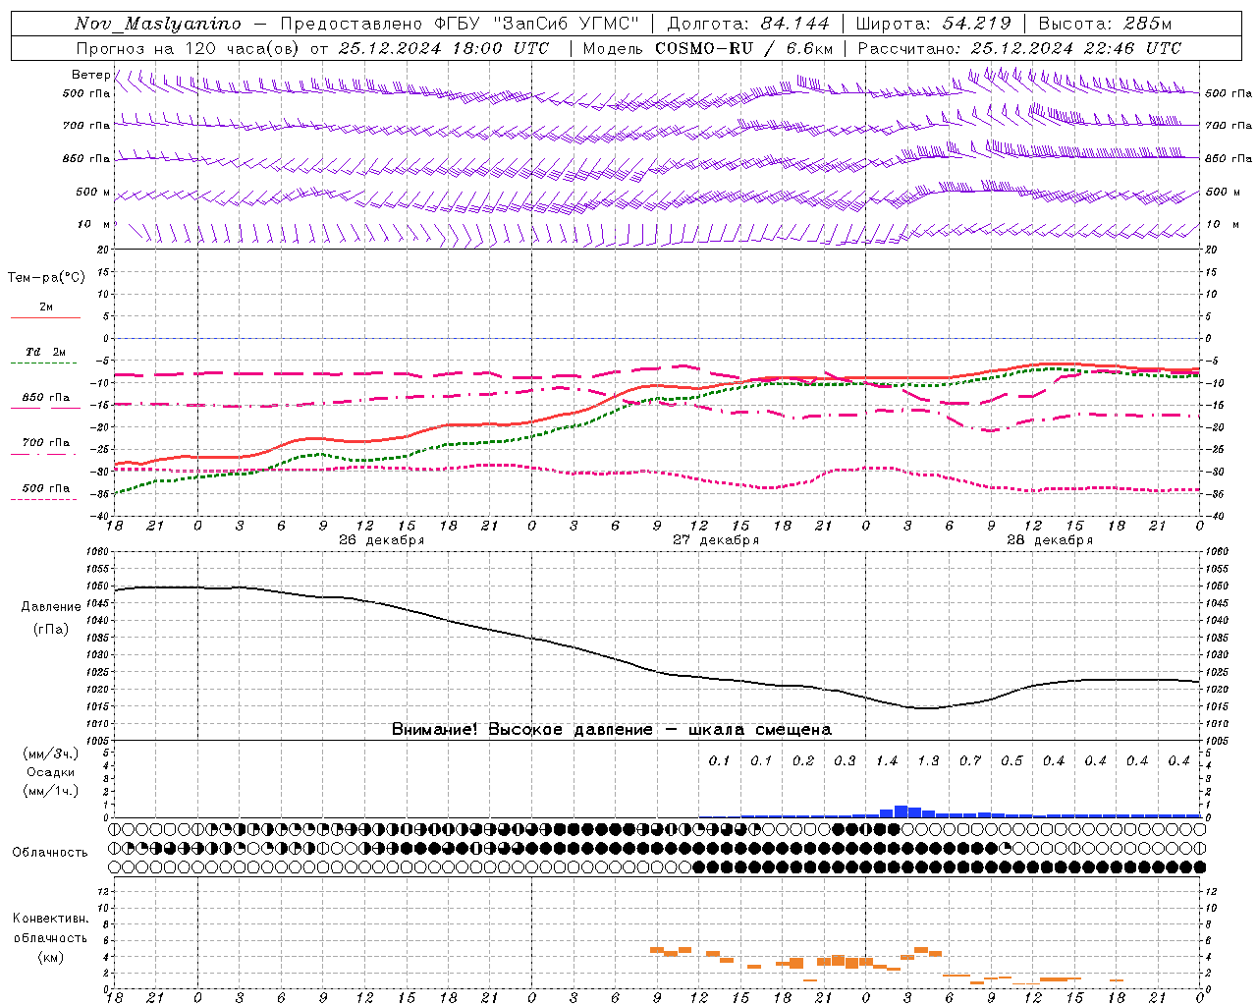This screenshot has height=1006, width=1257.
Task: Select the Облачность cloud cover label
Action: pyautogui.click(x=50, y=853)
